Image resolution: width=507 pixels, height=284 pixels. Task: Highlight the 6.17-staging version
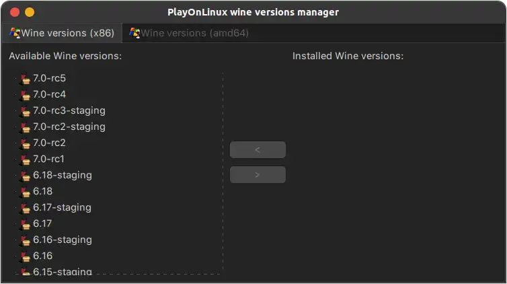pyautogui.click(x=62, y=208)
